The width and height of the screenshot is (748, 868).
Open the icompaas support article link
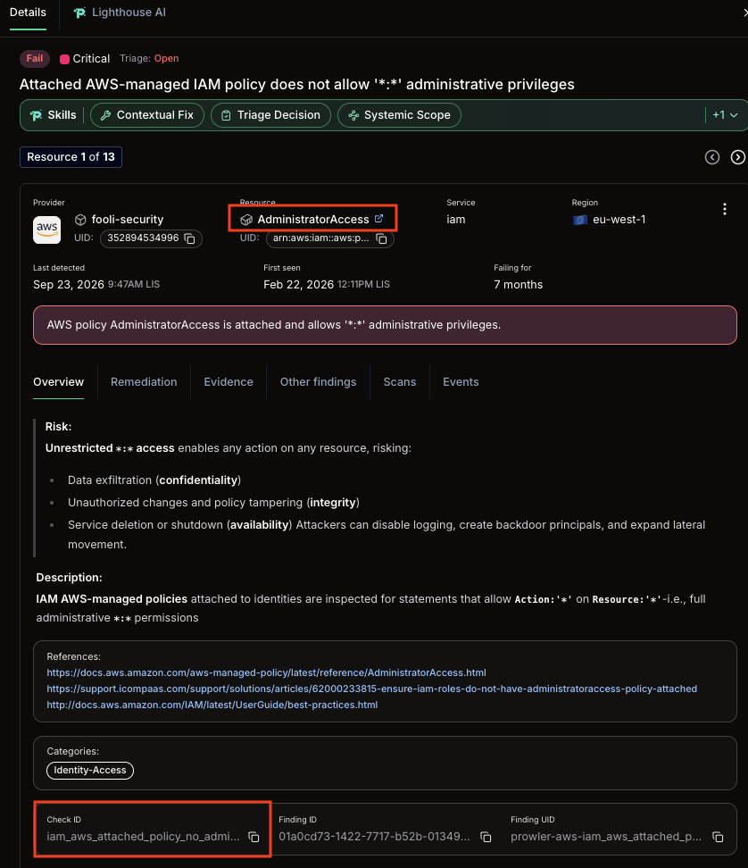point(372,689)
